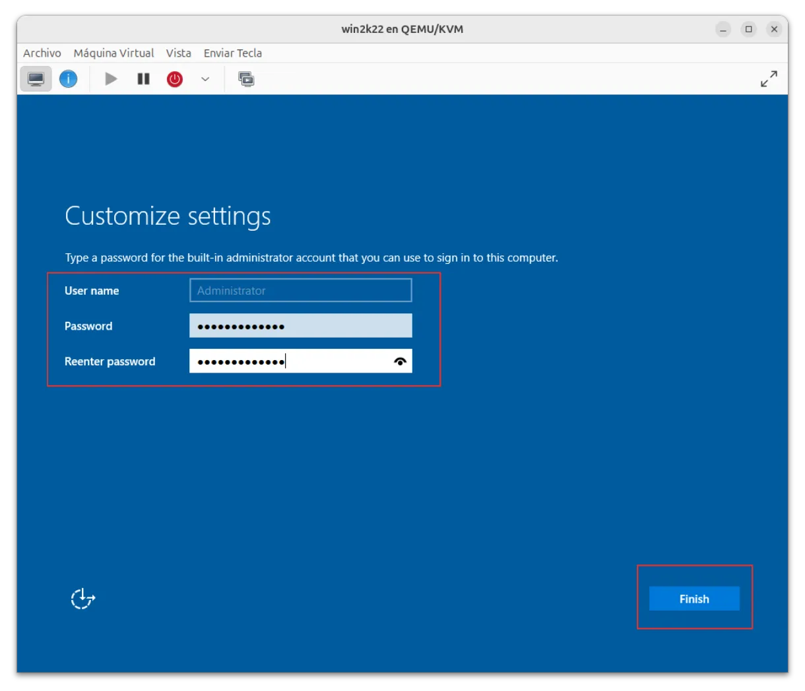This screenshot has height=691, width=805.
Task: Reveal password with the eye icon
Action: [x=400, y=361]
